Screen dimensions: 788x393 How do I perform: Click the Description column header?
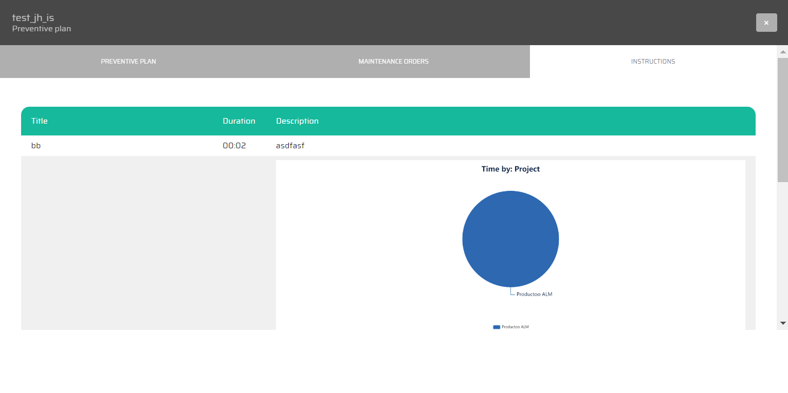click(297, 121)
